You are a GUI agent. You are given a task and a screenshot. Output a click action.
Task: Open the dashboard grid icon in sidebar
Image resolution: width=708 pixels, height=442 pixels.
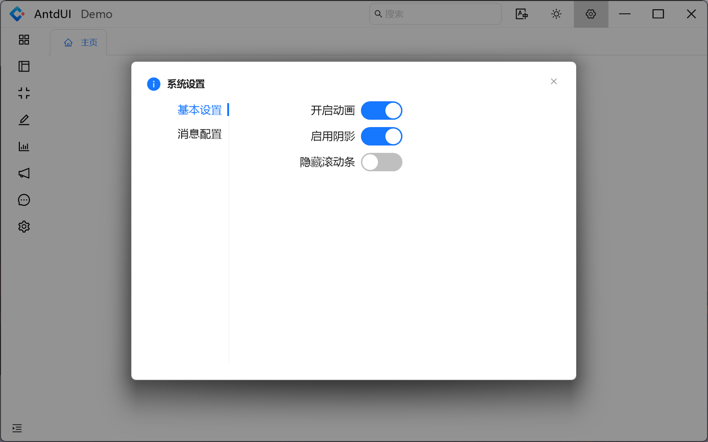[x=24, y=40]
